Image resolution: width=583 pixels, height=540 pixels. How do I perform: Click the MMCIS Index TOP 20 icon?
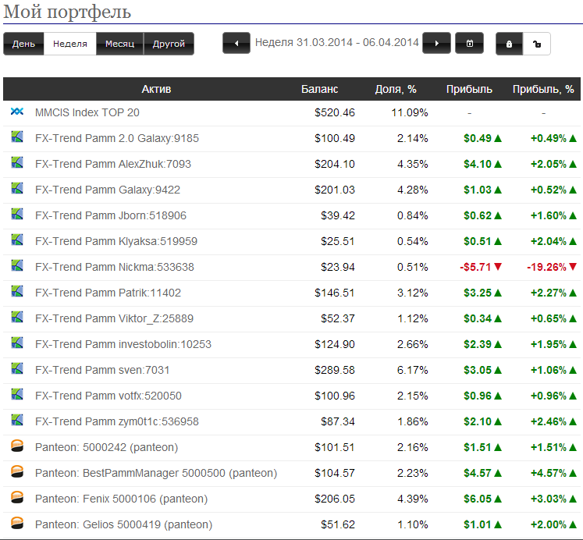17,111
